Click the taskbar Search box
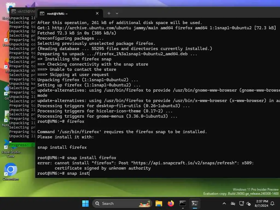Image resolution: width=280 pixels, height=210 pixels. click(x=122, y=203)
